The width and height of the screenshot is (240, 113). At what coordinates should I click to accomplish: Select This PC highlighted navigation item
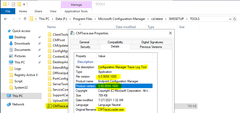[x=21, y=96]
